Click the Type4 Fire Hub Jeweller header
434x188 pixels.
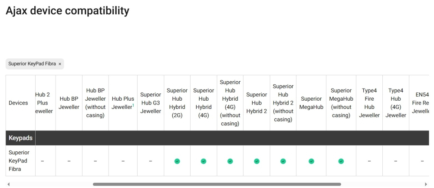coord(369,103)
